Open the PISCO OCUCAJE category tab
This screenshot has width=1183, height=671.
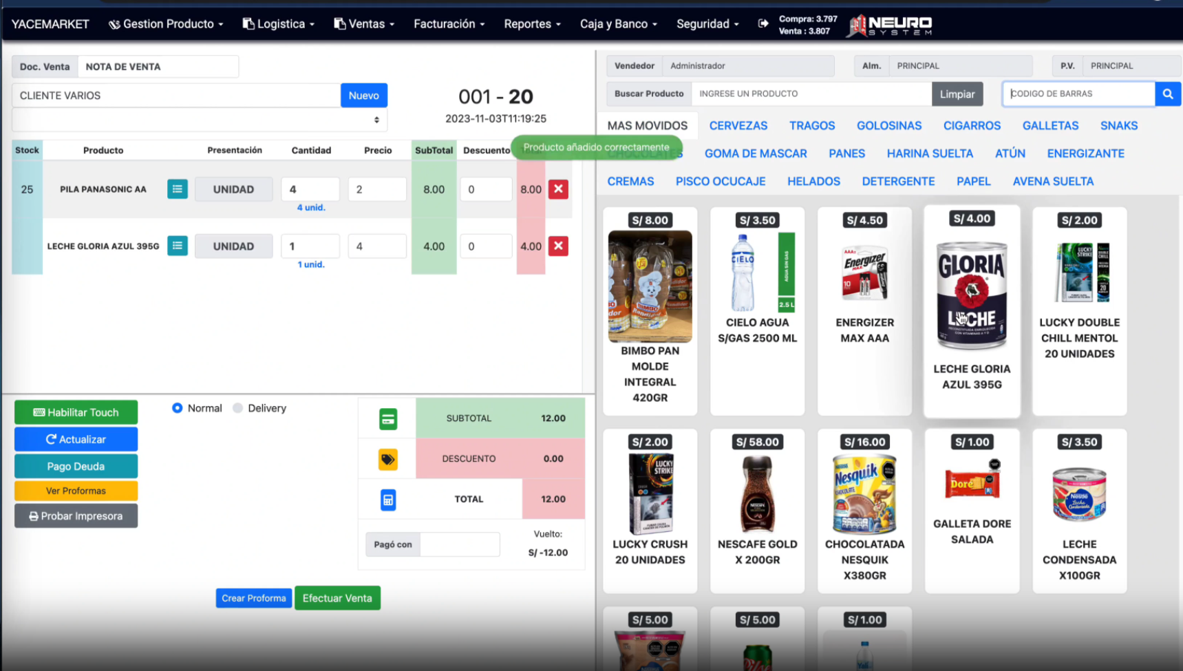click(x=721, y=181)
